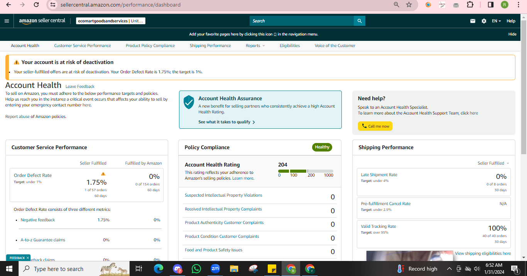Launch Microsoft Edge from taskbar
527x276 pixels.
(159, 269)
